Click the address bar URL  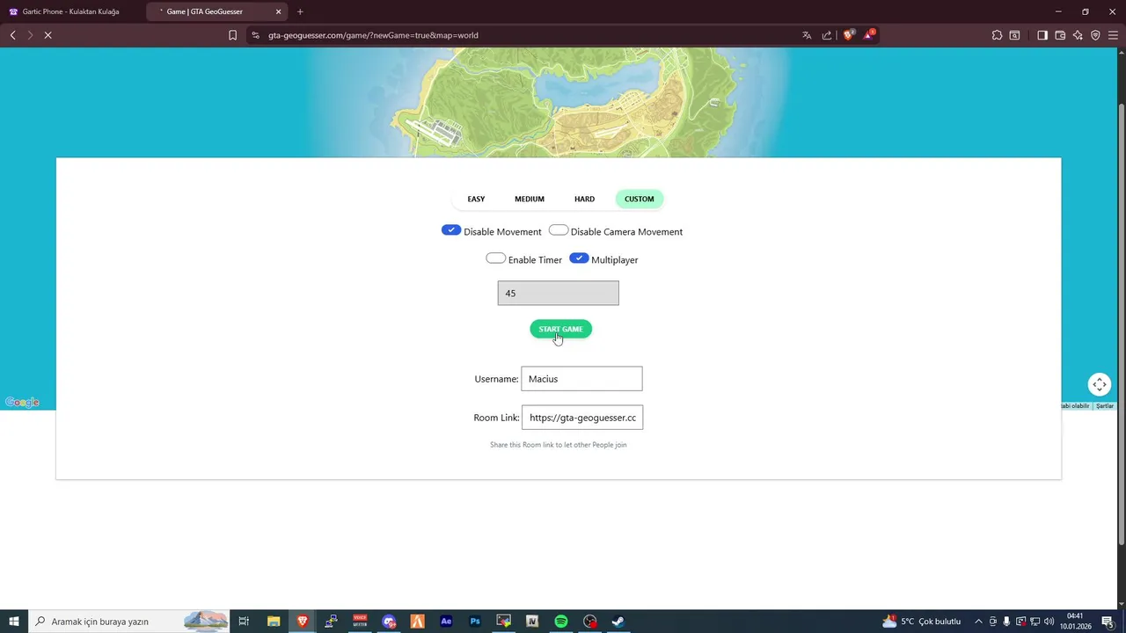tap(373, 35)
